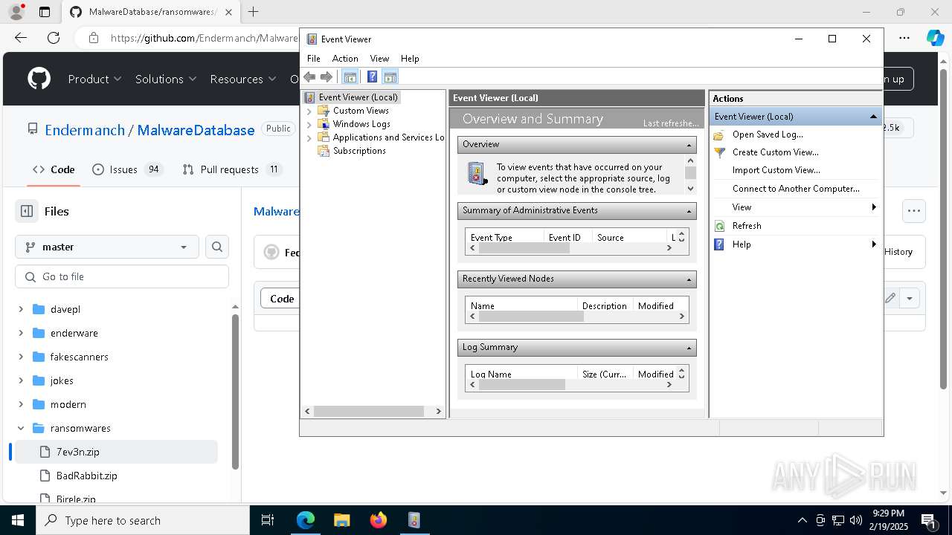Click the Create Custom View funnel icon

[x=719, y=152]
